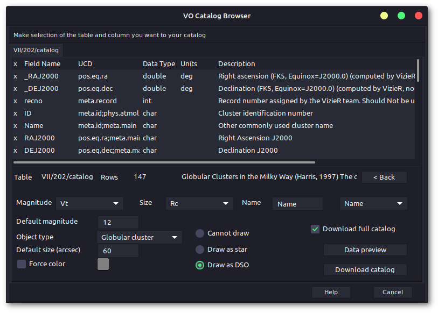
Task: Select the Draw as star option
Action: point(200,250)
